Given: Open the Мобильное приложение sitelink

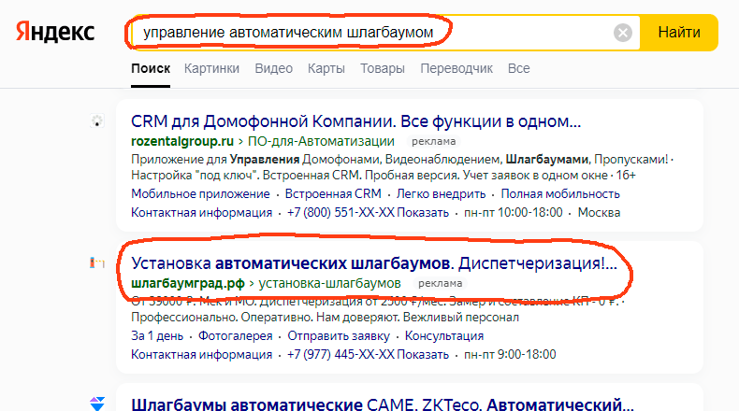Looking at the screenshot, I should pyautogui.click(x=200, y=194).
